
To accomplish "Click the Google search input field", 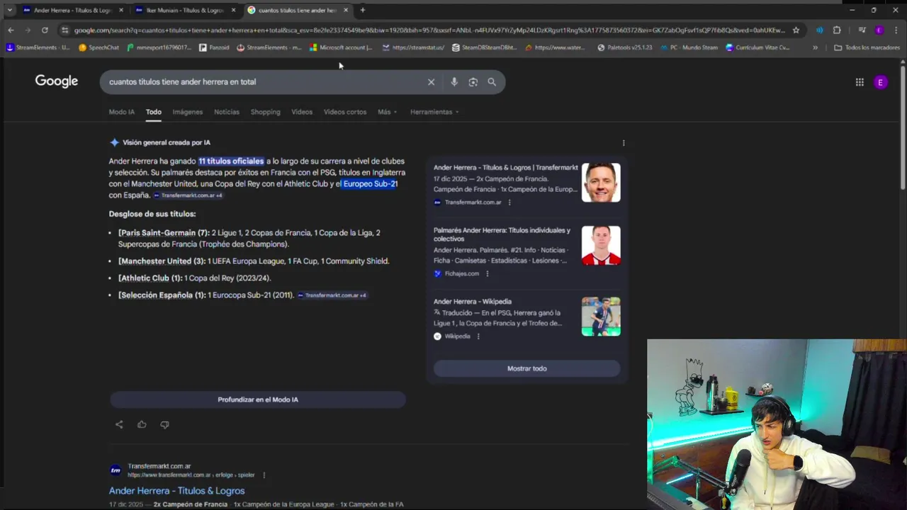I will 264,81.
